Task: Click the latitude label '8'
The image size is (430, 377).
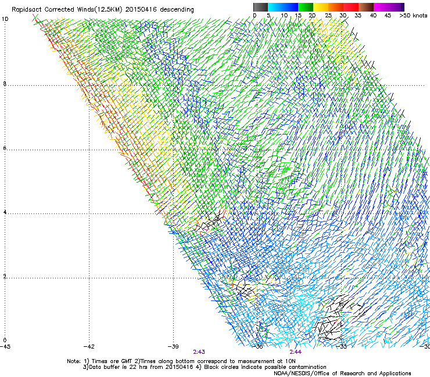Action: 5,84
